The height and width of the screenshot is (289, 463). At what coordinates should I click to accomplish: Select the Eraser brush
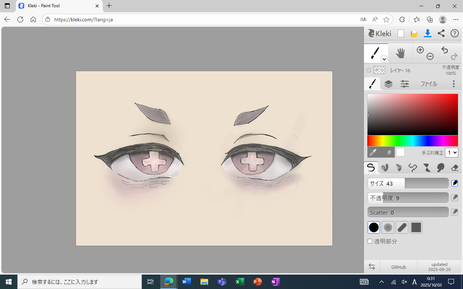455,168
